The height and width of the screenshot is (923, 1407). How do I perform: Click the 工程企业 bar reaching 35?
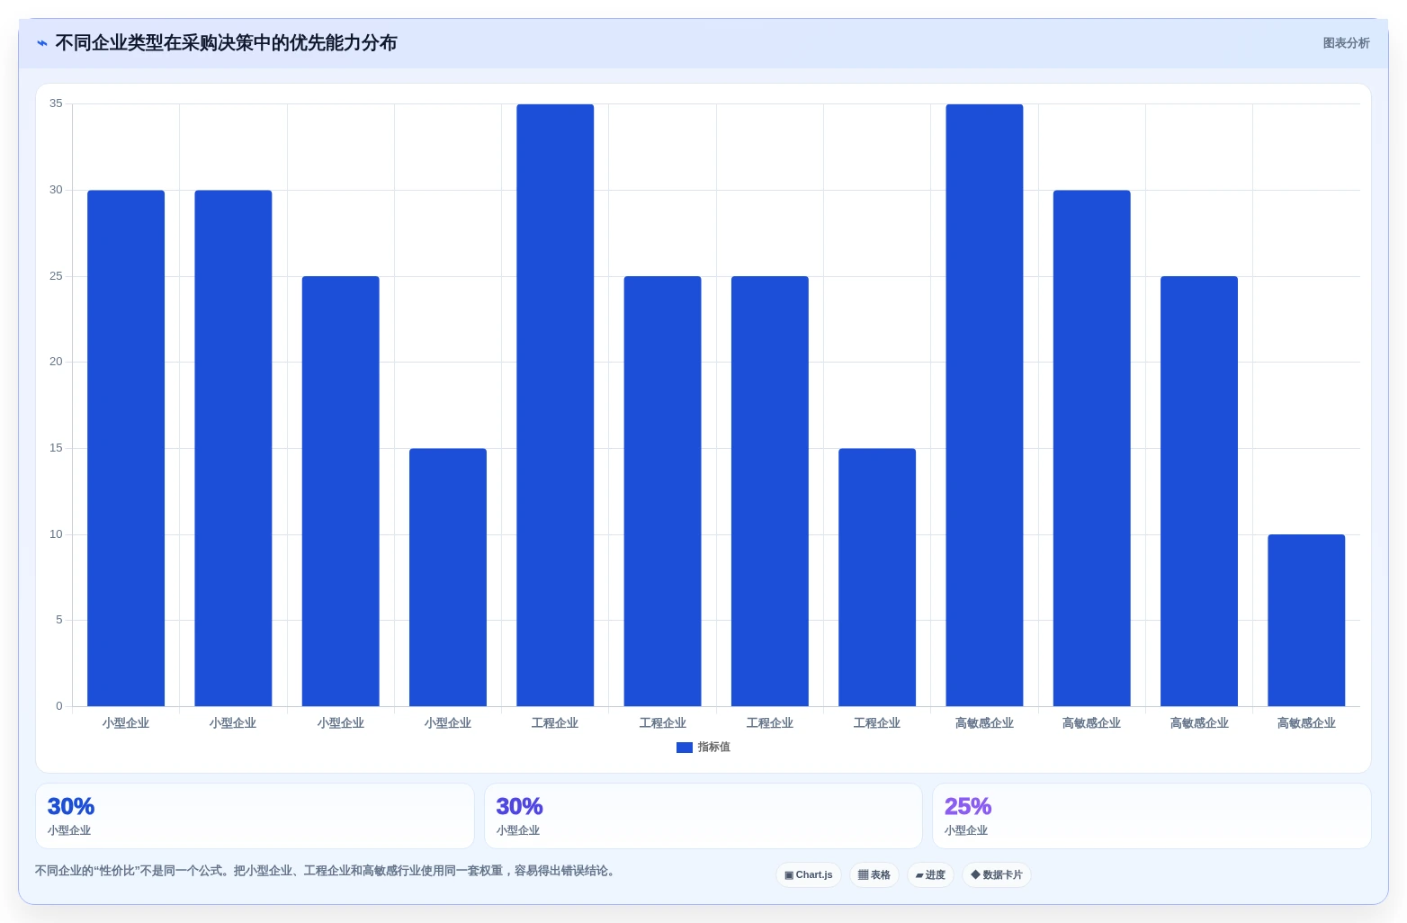click(x=555, y=405)
